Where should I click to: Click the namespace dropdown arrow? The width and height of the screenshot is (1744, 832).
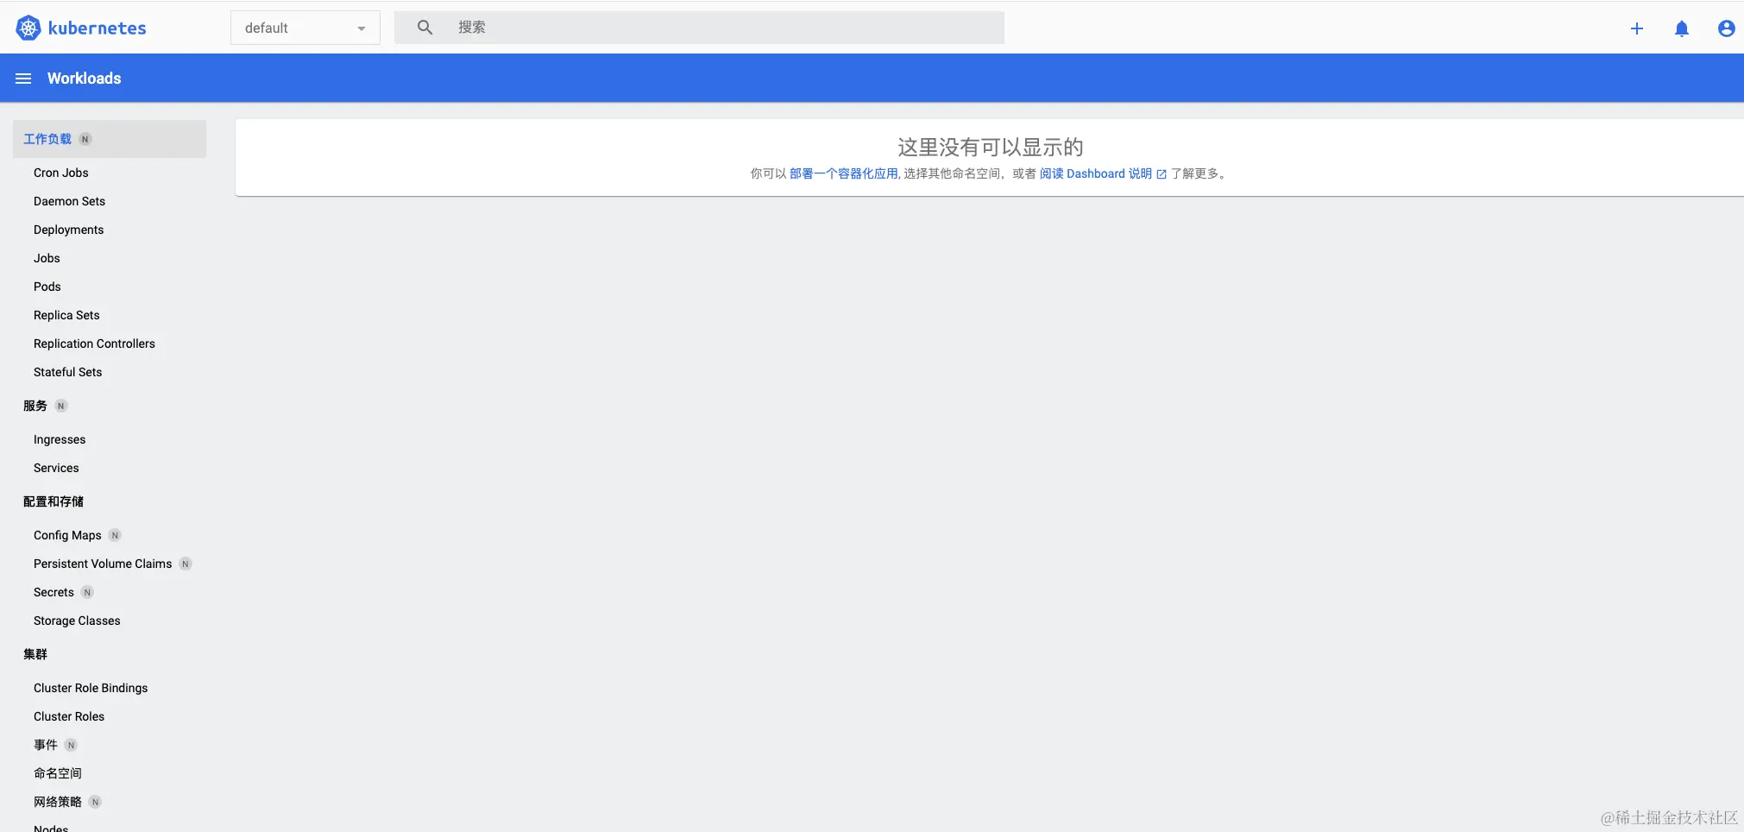click(x=361, y=28)
